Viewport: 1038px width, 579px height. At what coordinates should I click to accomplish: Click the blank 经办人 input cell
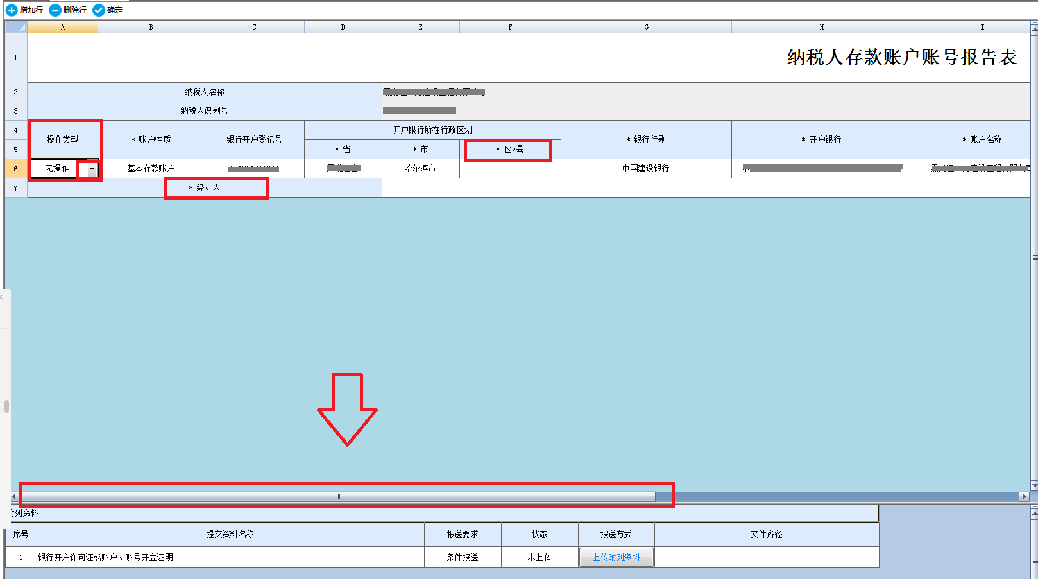click(642, 188)
